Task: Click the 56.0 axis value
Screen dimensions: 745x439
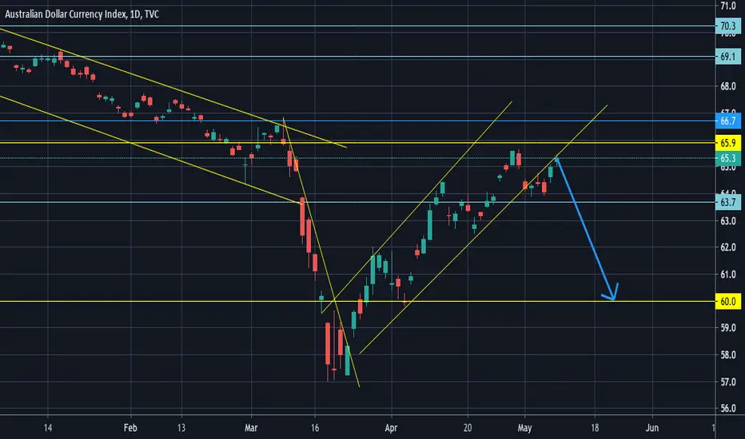Action: [x=728, y=409]
